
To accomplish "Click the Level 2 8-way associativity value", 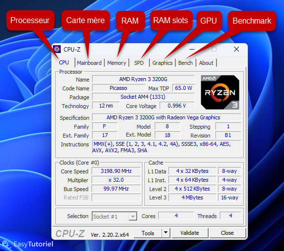I will [x=229, y=189].
